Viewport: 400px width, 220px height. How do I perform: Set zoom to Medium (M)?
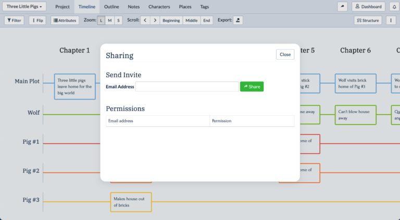point(110,20)
